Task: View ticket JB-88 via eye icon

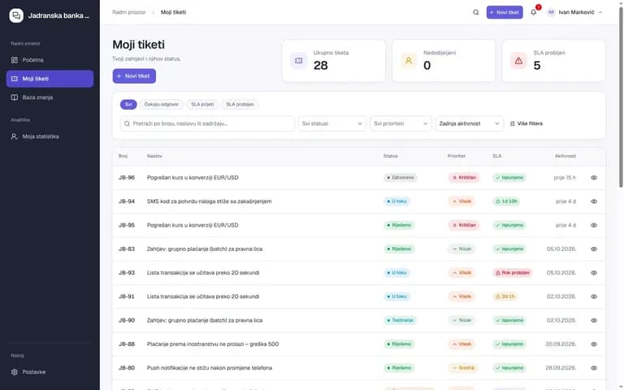Action: tap(594, 344)
